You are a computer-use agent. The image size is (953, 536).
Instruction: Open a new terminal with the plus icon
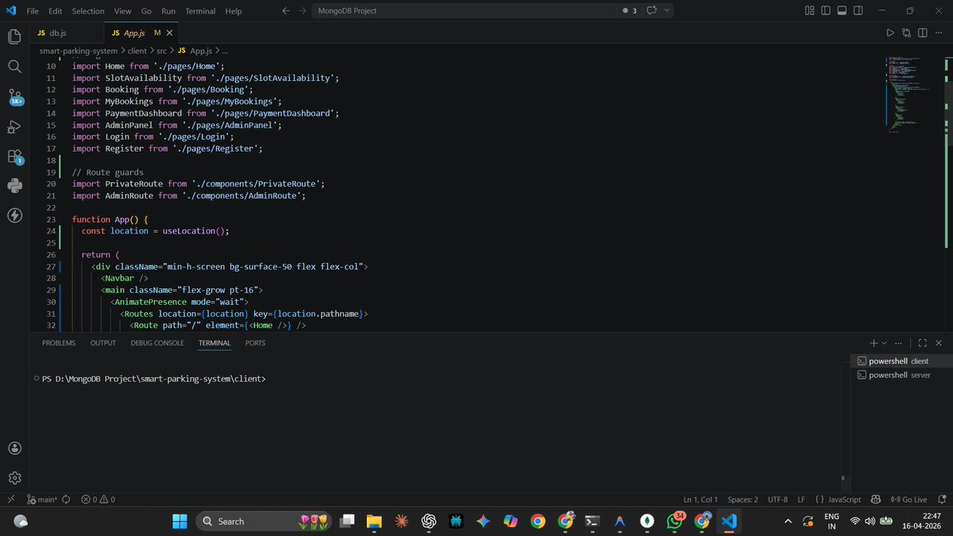pyautogui.click(x=872, y=342)
